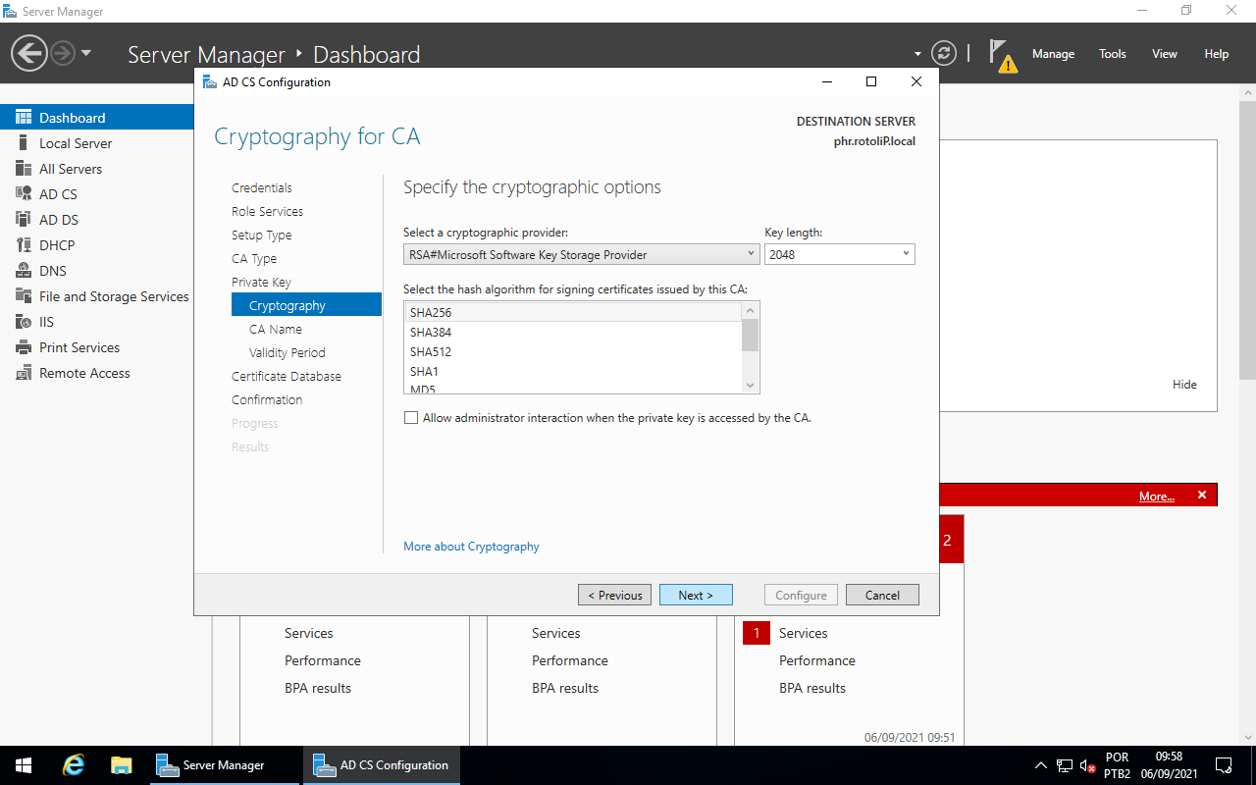Open the AD DS section in sidebar

(x=59, y=219)
